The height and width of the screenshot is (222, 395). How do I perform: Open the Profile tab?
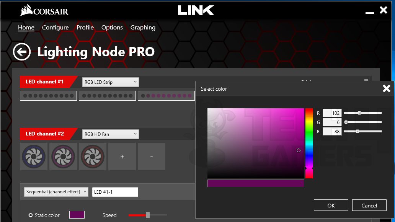click(x=85, y=28)
